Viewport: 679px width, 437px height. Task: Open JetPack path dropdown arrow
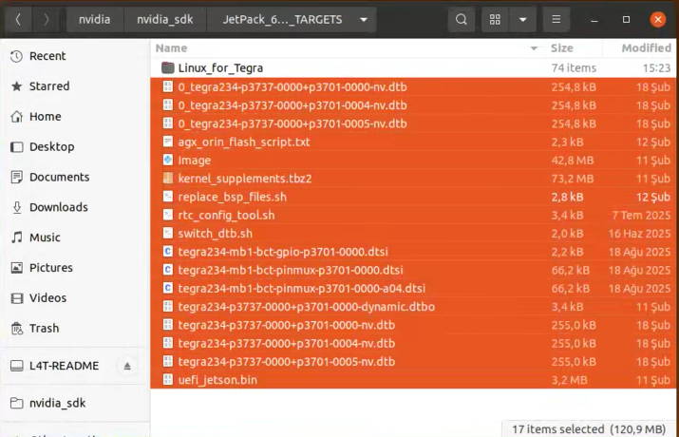click(x=364, y=20)
